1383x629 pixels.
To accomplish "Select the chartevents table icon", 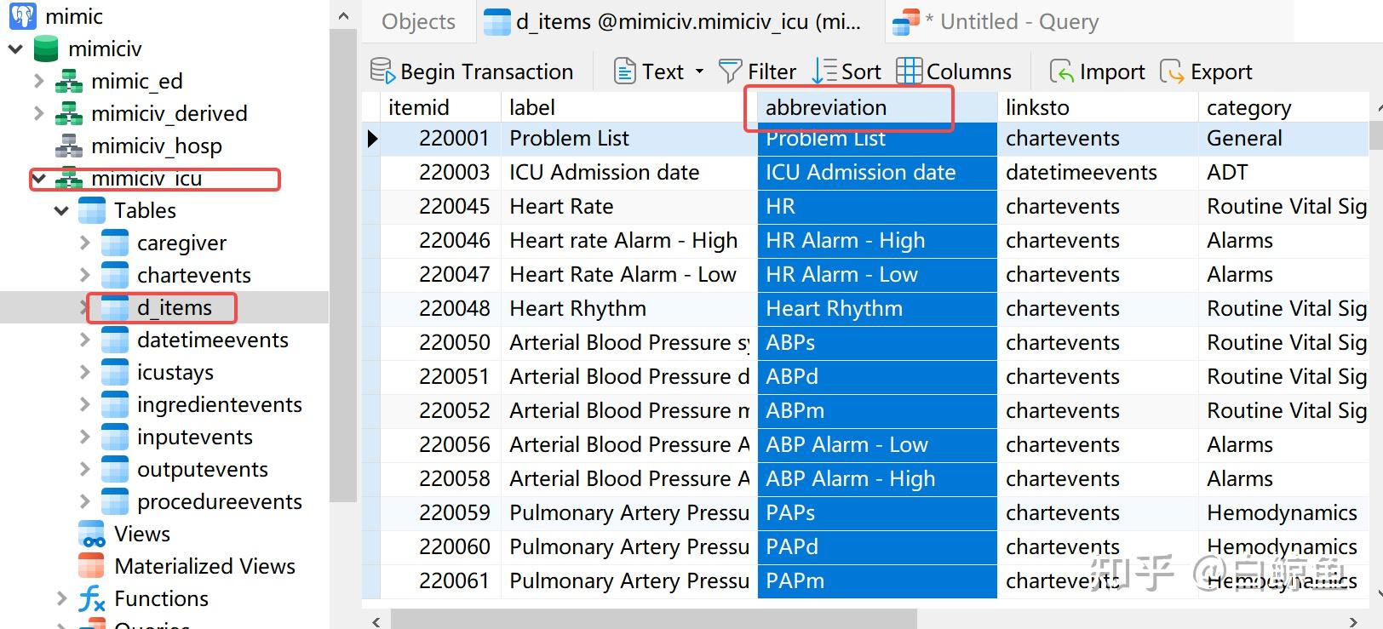I will [115, 275].
